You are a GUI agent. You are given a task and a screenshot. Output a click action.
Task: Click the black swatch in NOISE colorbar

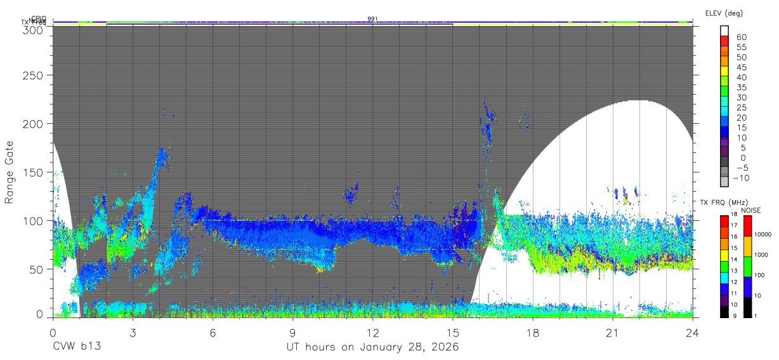pyautogui.click(x=747, y=307)
